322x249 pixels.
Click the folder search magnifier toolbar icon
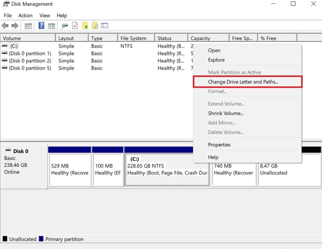click(x=95, y=26)
